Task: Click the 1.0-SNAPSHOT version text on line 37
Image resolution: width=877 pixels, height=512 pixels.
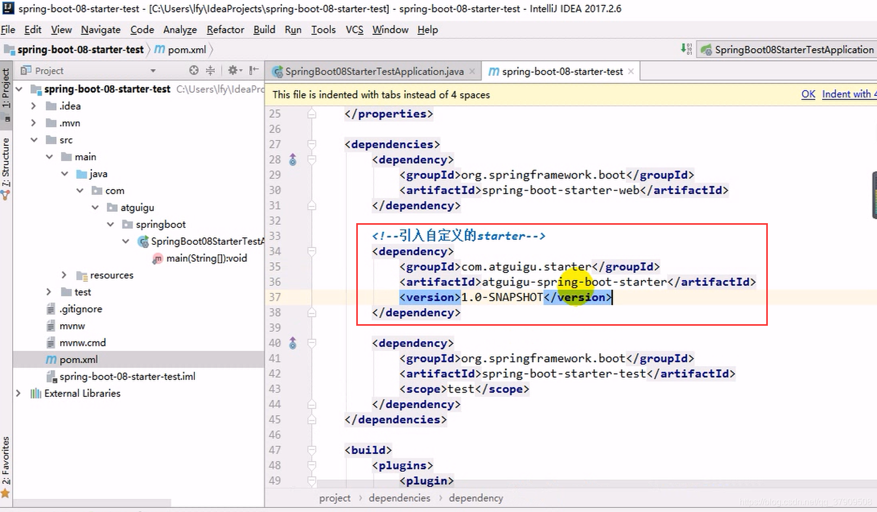Action: 502,297
